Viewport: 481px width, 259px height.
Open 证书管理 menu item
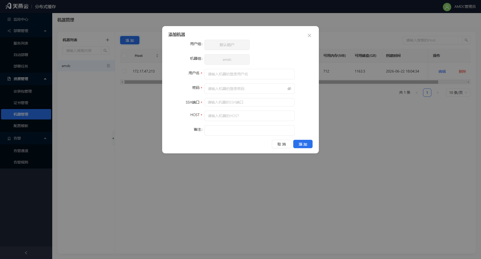pyautogui.click(x=21, y=103)
